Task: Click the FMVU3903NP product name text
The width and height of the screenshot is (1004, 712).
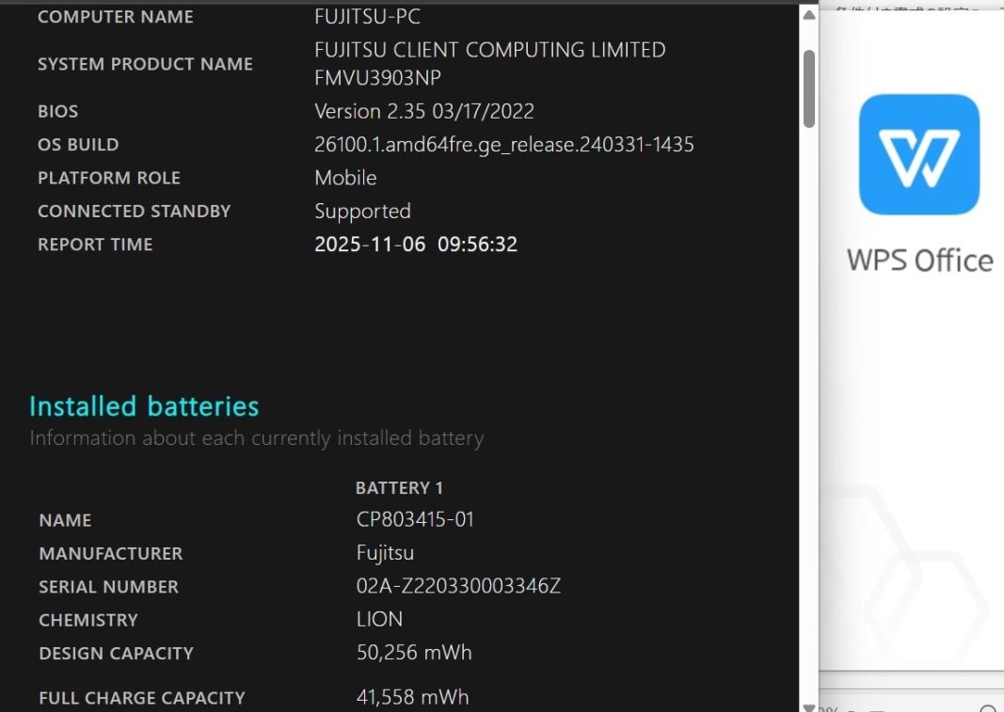Action: (377, 78)
